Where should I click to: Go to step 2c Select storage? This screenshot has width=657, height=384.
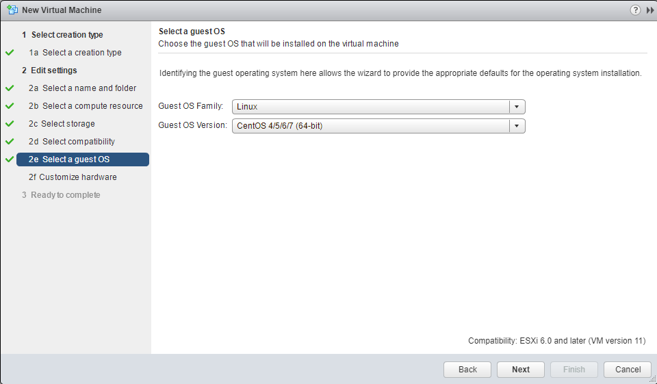click(x=62, y=124)
